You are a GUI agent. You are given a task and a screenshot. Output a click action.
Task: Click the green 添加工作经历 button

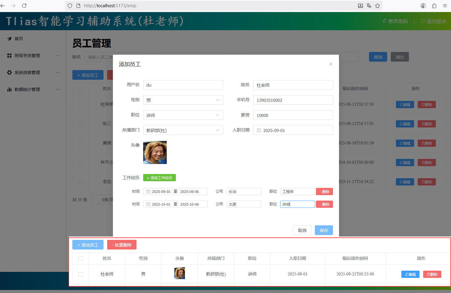coord(160,178)
